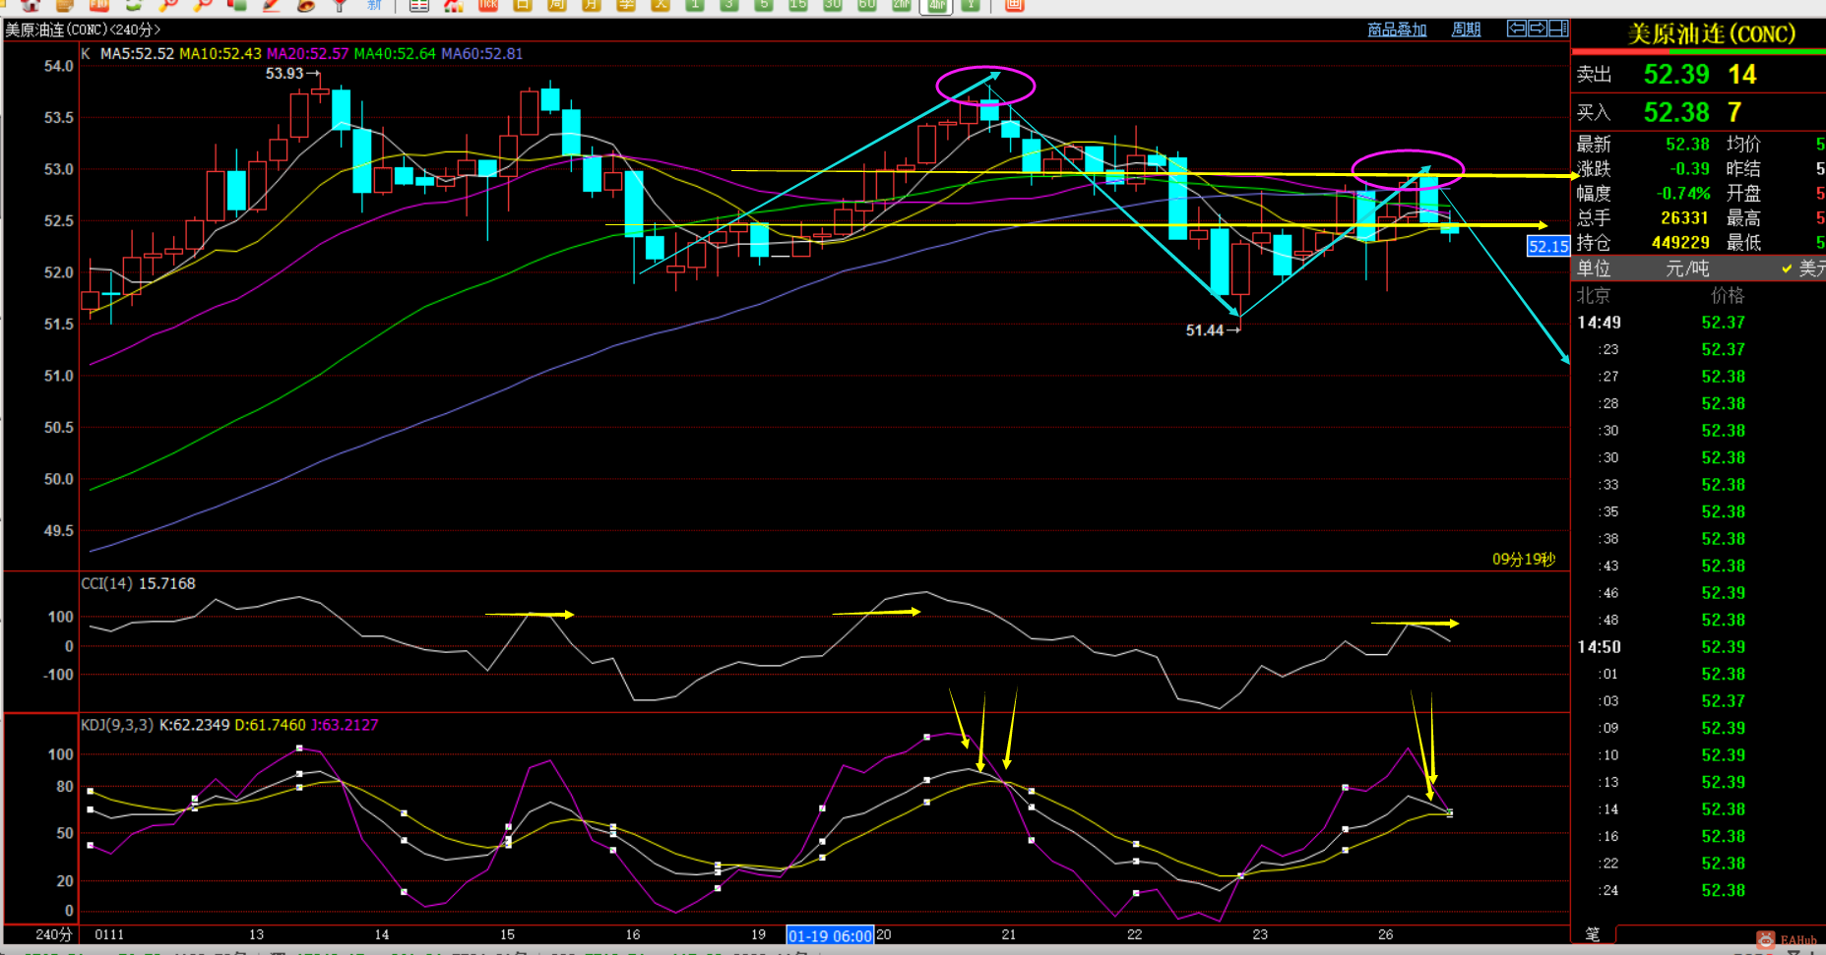
Task: Click the 涨跌 value -0.39
Action: pyautogui.click(x=1690, y=169)
